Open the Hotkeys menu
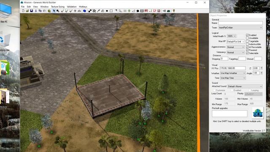 [83, 7]
